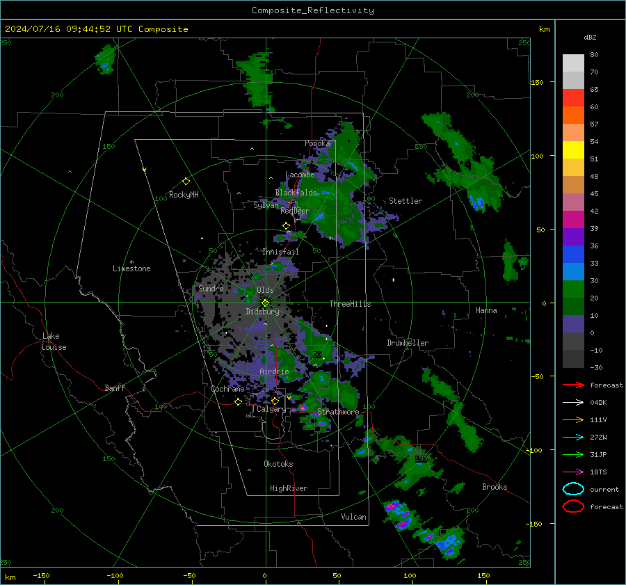Click the Okotoks city label
Image resolution: width=626 pixels, height=585 pixels.
pyautogui.click(x=279, y=464)
